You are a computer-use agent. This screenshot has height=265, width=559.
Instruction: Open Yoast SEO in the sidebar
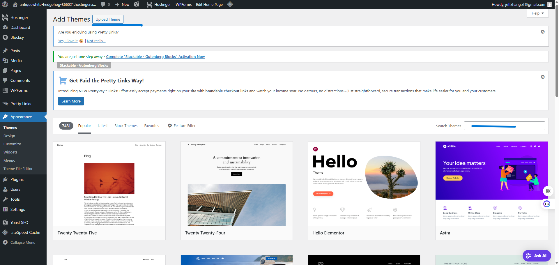tap(23, 222)
